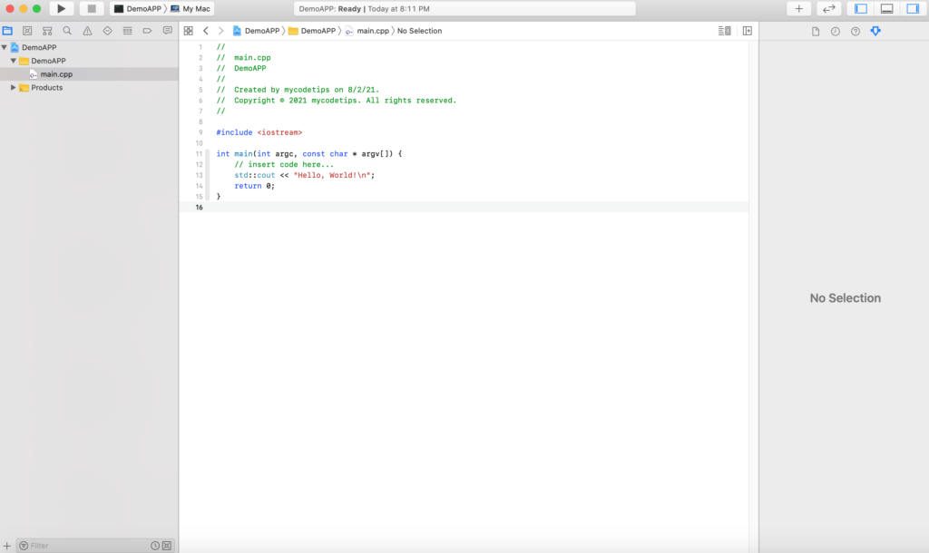
Task: Click line number 13 in gutter
Action: 199,175
